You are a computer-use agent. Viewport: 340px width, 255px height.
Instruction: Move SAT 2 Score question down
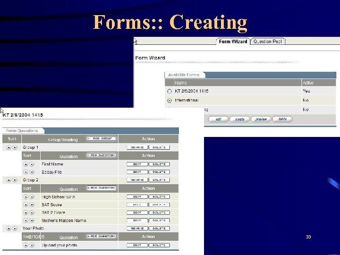[x=32, y=212]
